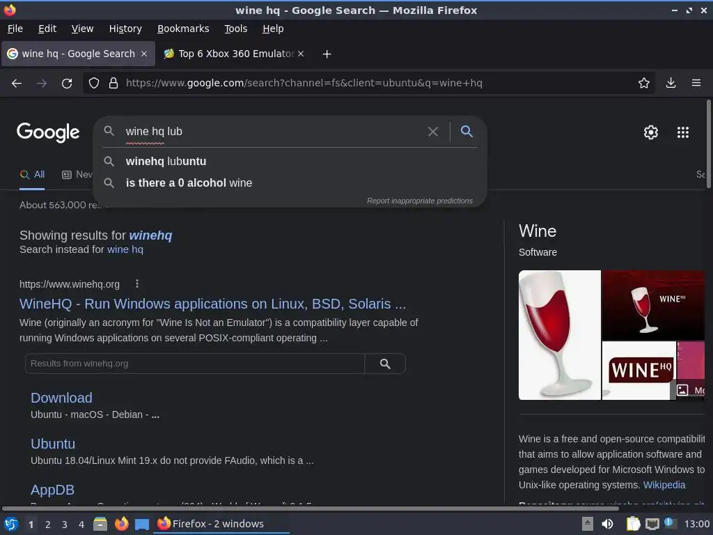Open the volume control in tray
This screenshot has height=535, width=713.
coord(607,524)
